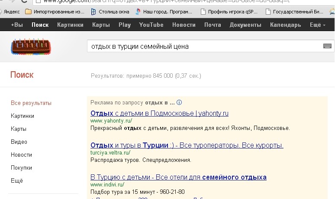The height and width of the screenshot is (199, 335).
Task: Open YouTube from the top navigation bar
Action: (x=151, y=25)
